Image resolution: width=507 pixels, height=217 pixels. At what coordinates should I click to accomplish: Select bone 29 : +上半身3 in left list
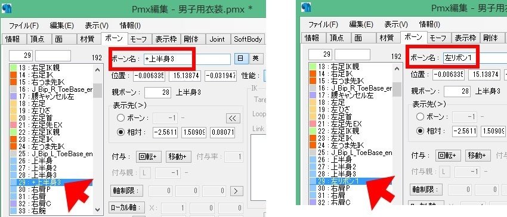click(51, 182)
